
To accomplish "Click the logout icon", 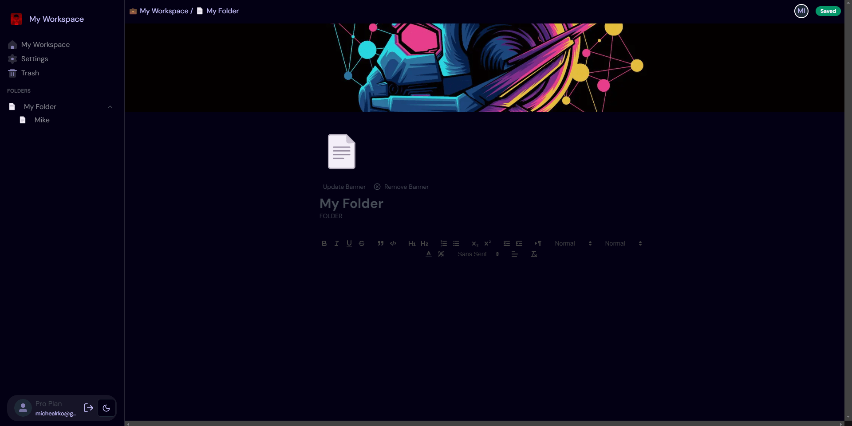I will pyautogui.click(x=89, y=408).
